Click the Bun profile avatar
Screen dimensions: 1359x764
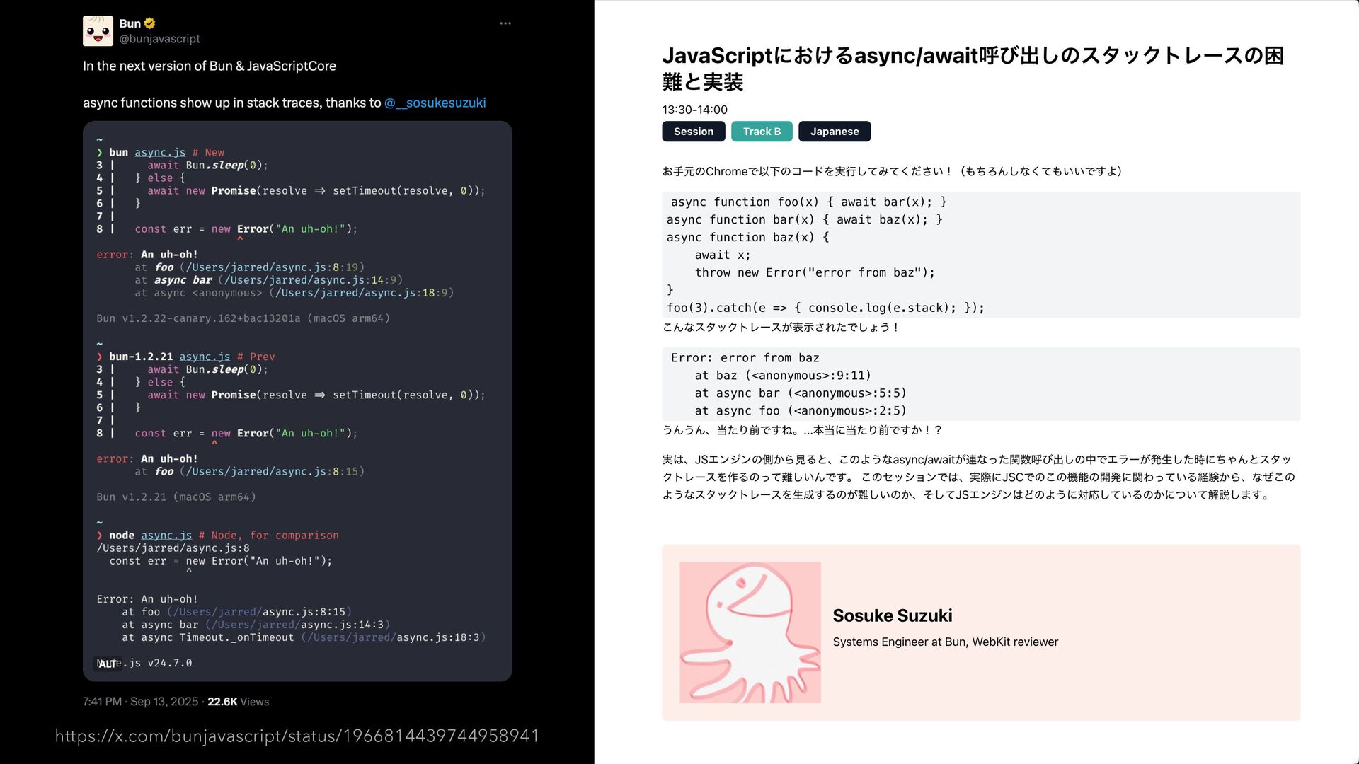pyautogui.click(x=98, y=31)
